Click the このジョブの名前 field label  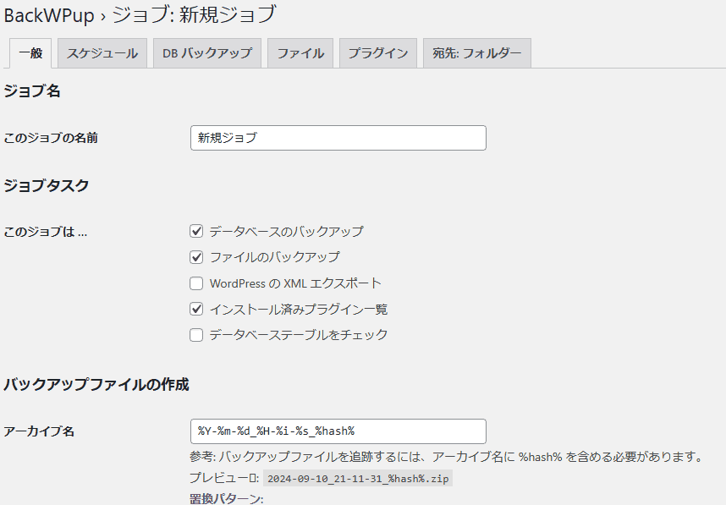pos(51,138)
